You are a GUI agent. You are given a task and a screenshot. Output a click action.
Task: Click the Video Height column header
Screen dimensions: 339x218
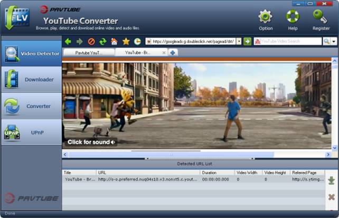click(276, 173)
